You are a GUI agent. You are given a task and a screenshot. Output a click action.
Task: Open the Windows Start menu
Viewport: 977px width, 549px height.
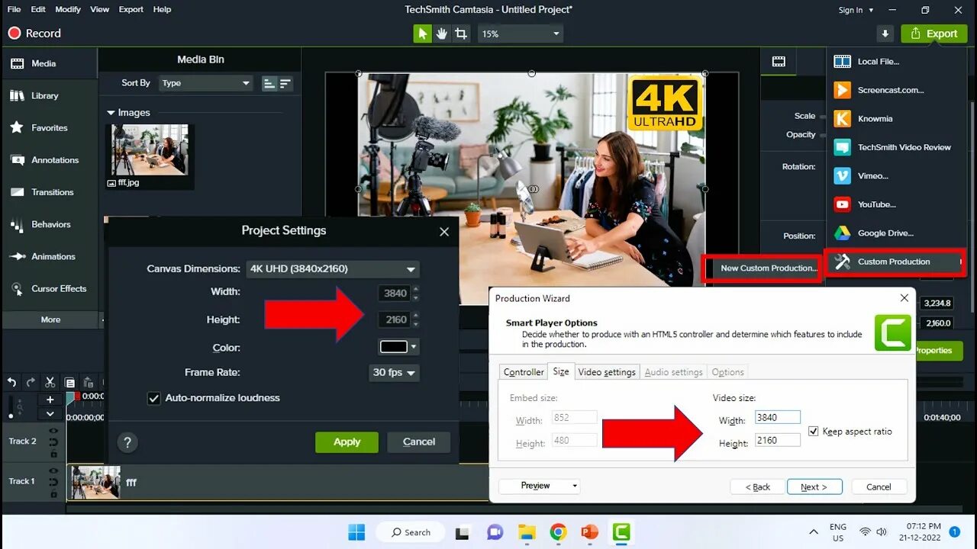tap(356, 532)
